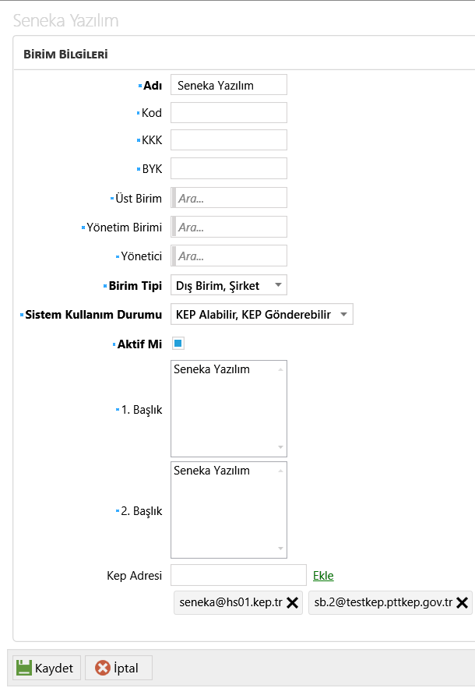Remove the seneka@hs01.kep.tr address

(x=293, y=603)
